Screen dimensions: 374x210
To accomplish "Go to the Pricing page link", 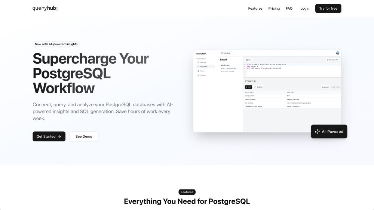I will (274, 8).
